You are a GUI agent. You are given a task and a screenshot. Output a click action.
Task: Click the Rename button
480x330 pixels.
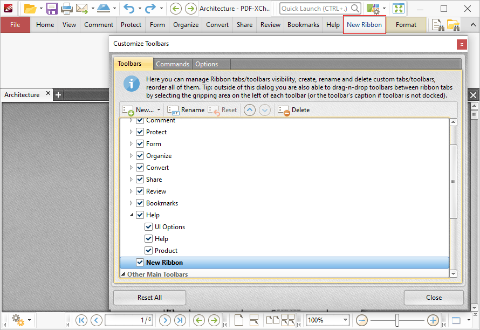point(186,110)
